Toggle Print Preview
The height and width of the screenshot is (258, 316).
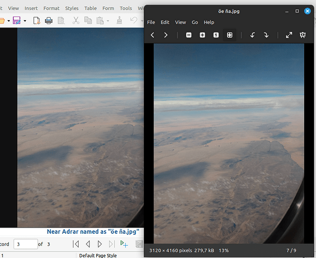click(61, 21)
